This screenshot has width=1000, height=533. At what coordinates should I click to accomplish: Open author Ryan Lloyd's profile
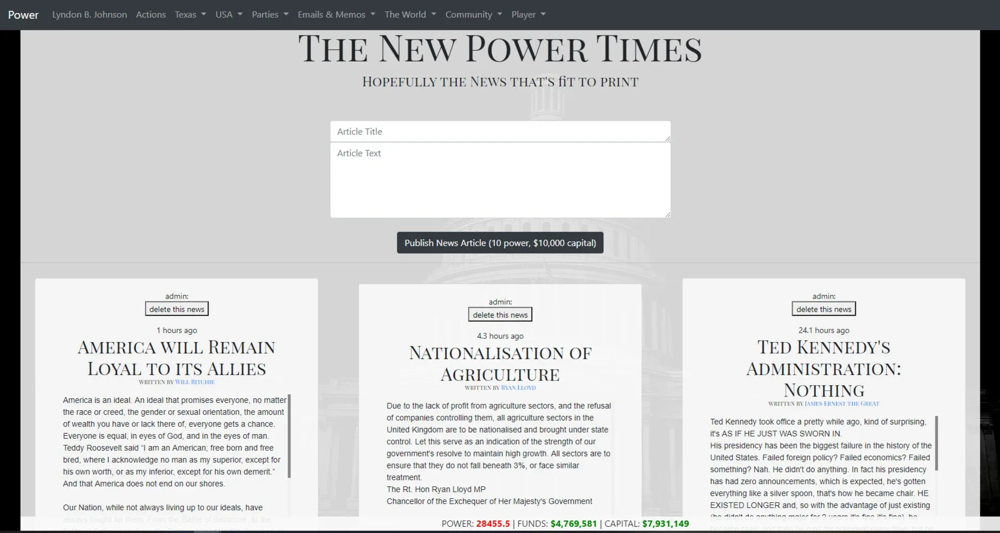[x=518, y=388]
